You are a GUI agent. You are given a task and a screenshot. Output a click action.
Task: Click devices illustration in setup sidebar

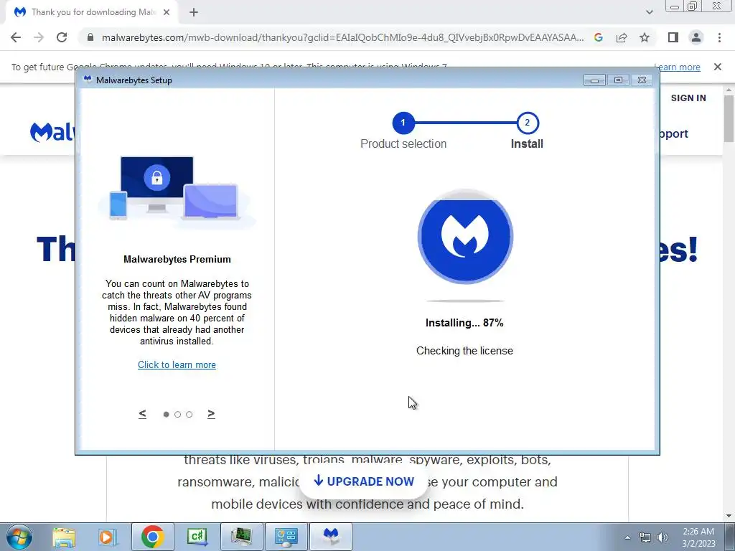click(x=177, y=191)
